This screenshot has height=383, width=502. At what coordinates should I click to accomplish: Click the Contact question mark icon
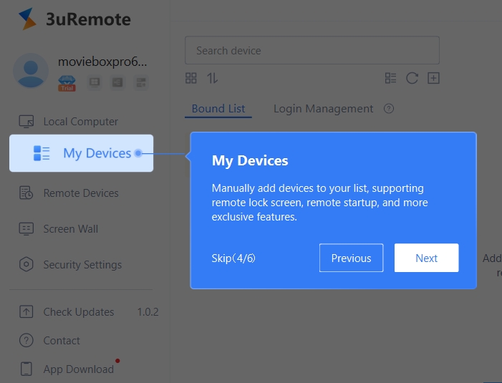pos(26,341)
